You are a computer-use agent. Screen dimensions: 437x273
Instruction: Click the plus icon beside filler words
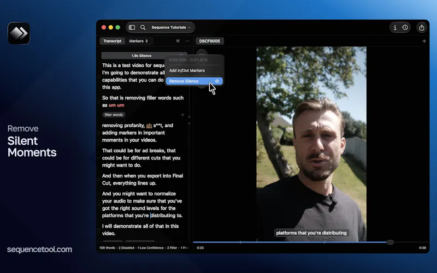click(182, 115)
